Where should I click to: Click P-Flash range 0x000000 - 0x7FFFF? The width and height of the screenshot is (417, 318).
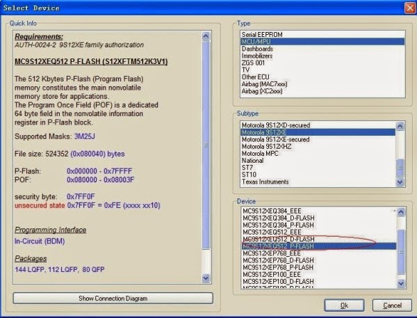pos(99,171)
